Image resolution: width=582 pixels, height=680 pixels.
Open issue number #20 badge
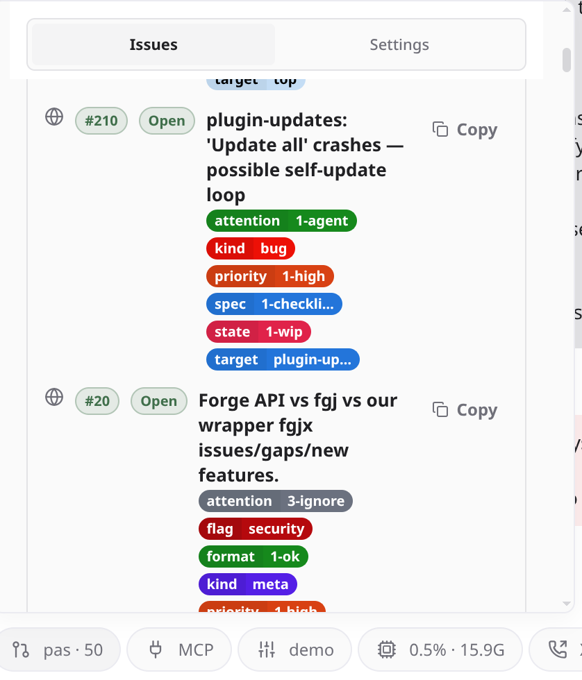[97, 401]
